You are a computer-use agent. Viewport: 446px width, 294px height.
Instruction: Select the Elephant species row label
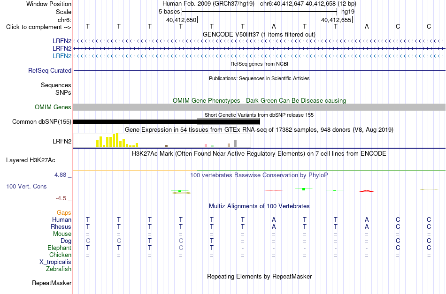[60, 248]
